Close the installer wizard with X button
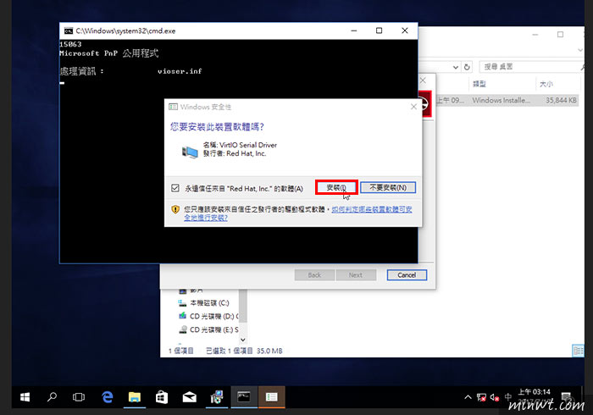Screen dimensions: 593x415 tap(423, 80)
